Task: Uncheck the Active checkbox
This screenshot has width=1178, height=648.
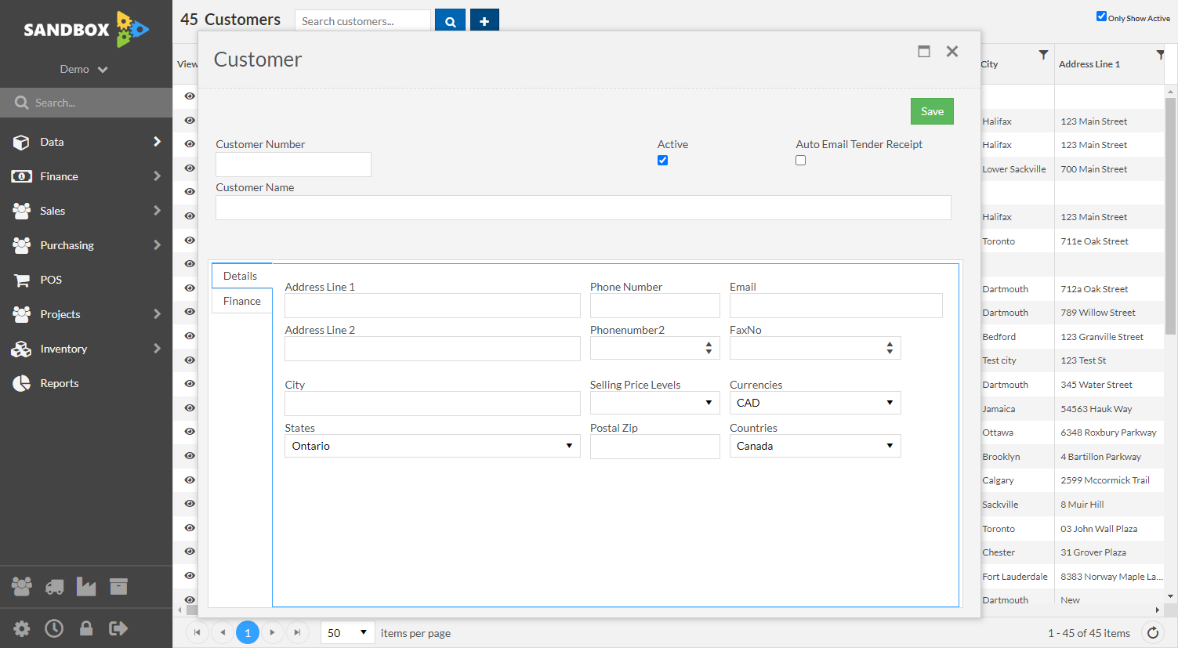Action: 662,160
